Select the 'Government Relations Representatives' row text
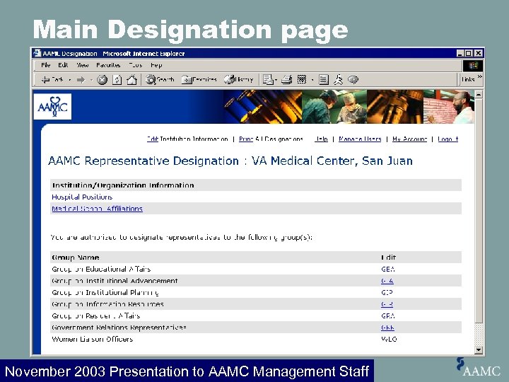 pos(119,328)
